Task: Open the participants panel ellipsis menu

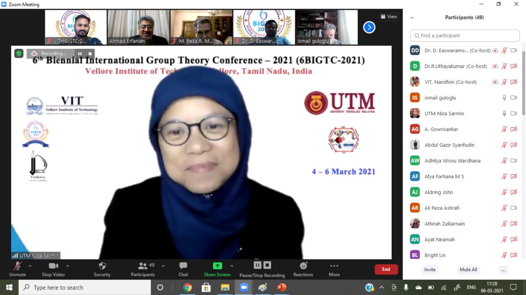Action: pos(503,270)
